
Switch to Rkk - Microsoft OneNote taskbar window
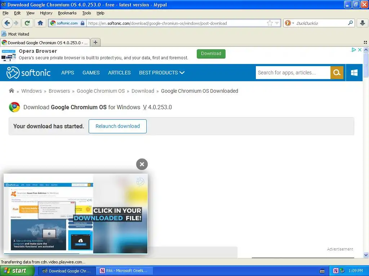click(125, 271)
